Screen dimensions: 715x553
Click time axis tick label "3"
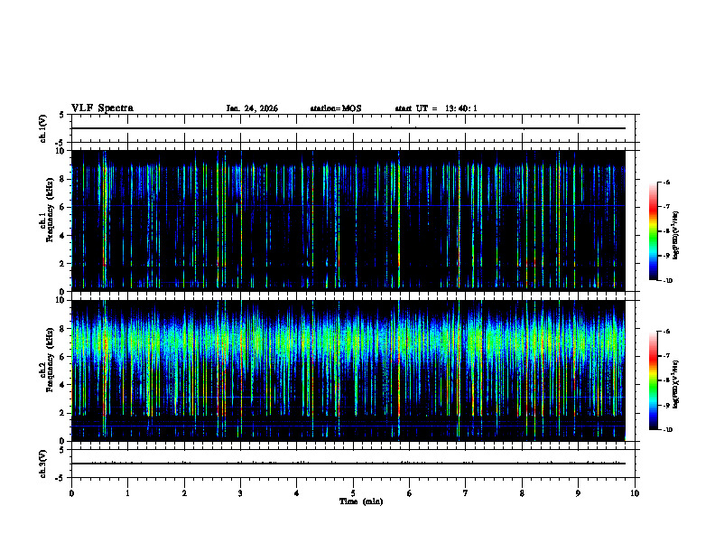[x=240, y=493]
